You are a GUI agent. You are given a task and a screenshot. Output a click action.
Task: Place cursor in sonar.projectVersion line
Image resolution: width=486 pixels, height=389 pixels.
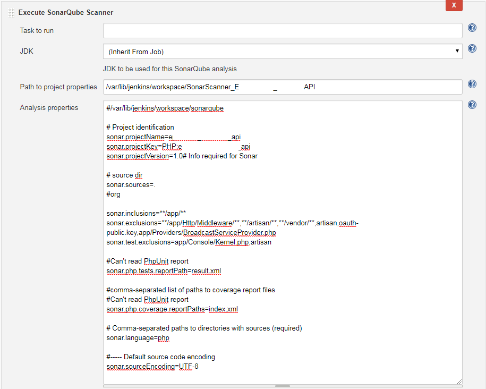click(x=182, y=156)
